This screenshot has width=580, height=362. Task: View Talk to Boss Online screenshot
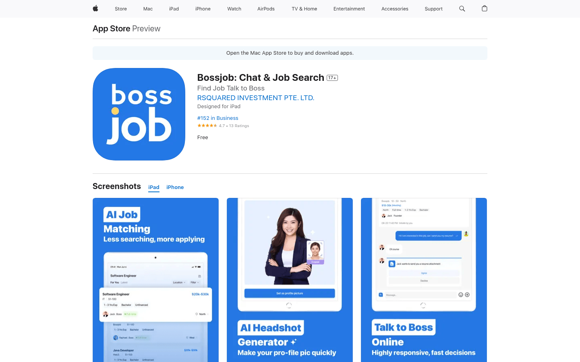[424, 280]
